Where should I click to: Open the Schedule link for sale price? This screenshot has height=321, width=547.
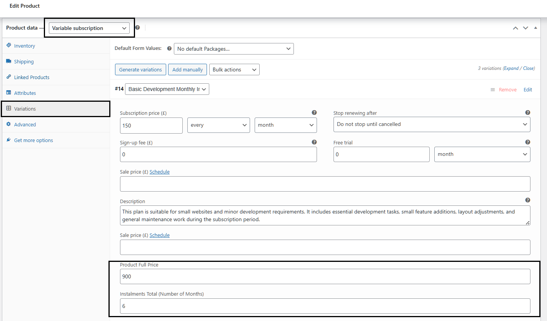pos(160,172)
